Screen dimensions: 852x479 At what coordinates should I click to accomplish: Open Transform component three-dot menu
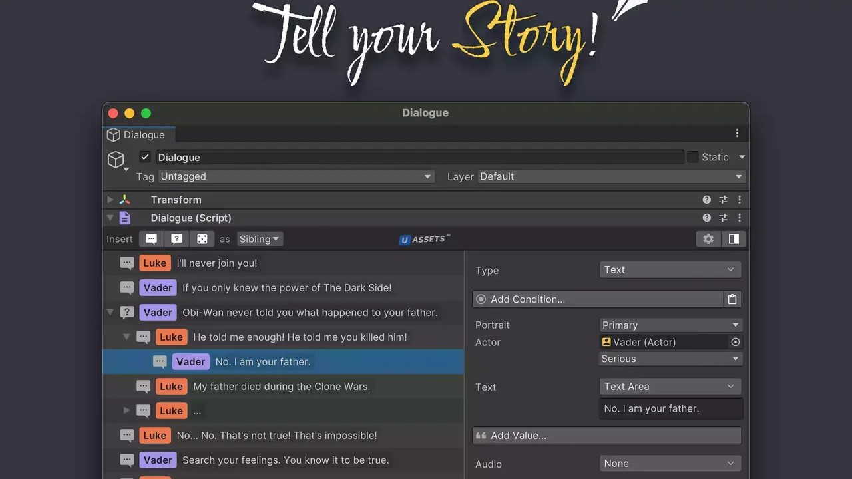739,200
